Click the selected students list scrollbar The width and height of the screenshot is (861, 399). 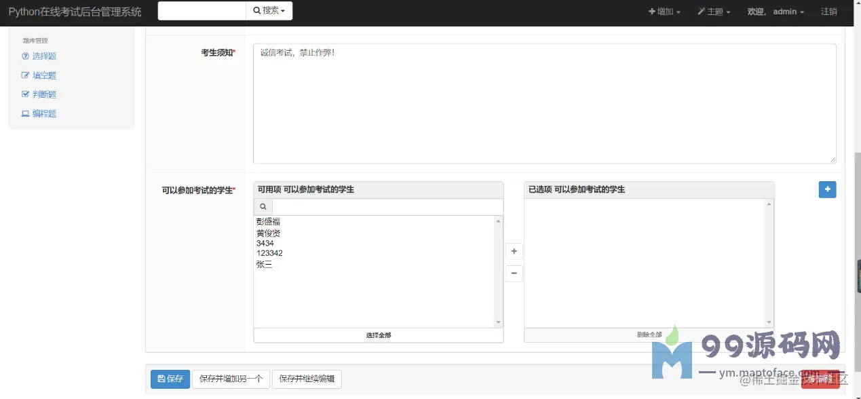tap(769, 263)
